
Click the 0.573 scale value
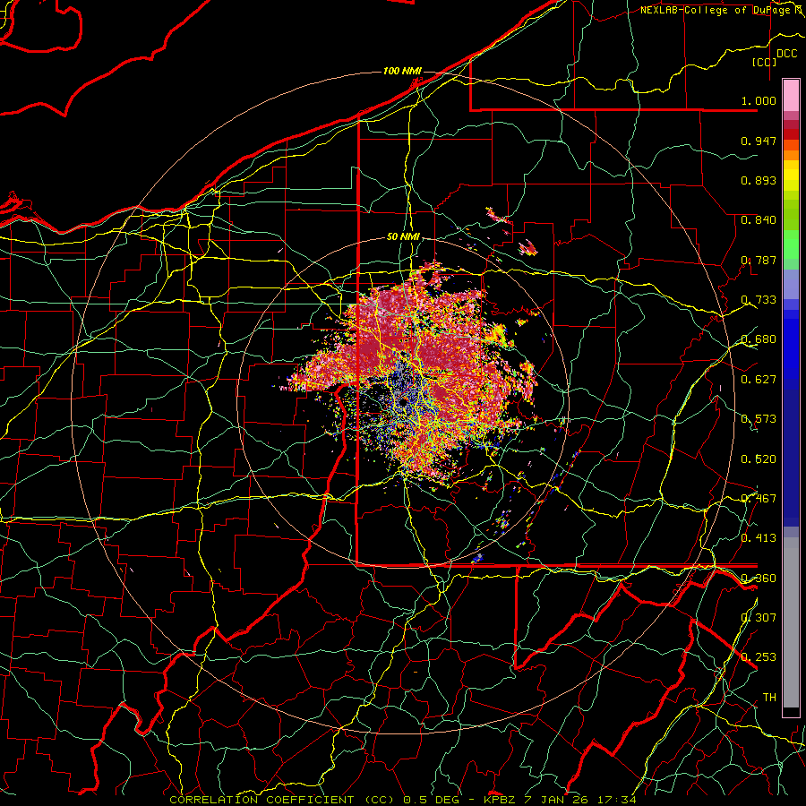[x=759, y=419]
